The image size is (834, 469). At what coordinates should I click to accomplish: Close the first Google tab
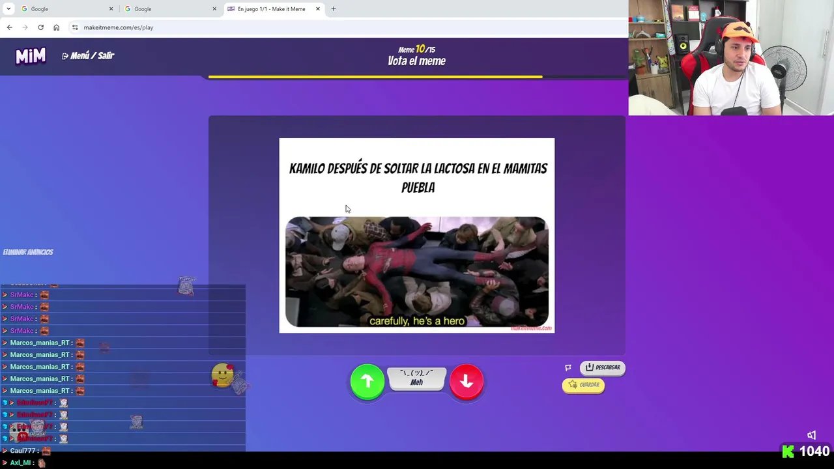[x=111, y=9]
